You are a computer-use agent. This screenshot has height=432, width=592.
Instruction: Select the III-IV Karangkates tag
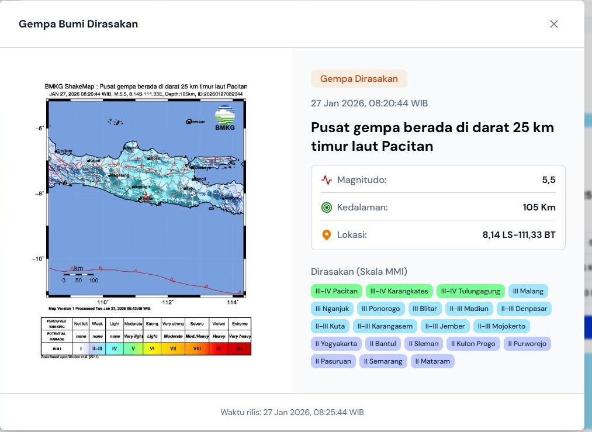coord(399,291)
